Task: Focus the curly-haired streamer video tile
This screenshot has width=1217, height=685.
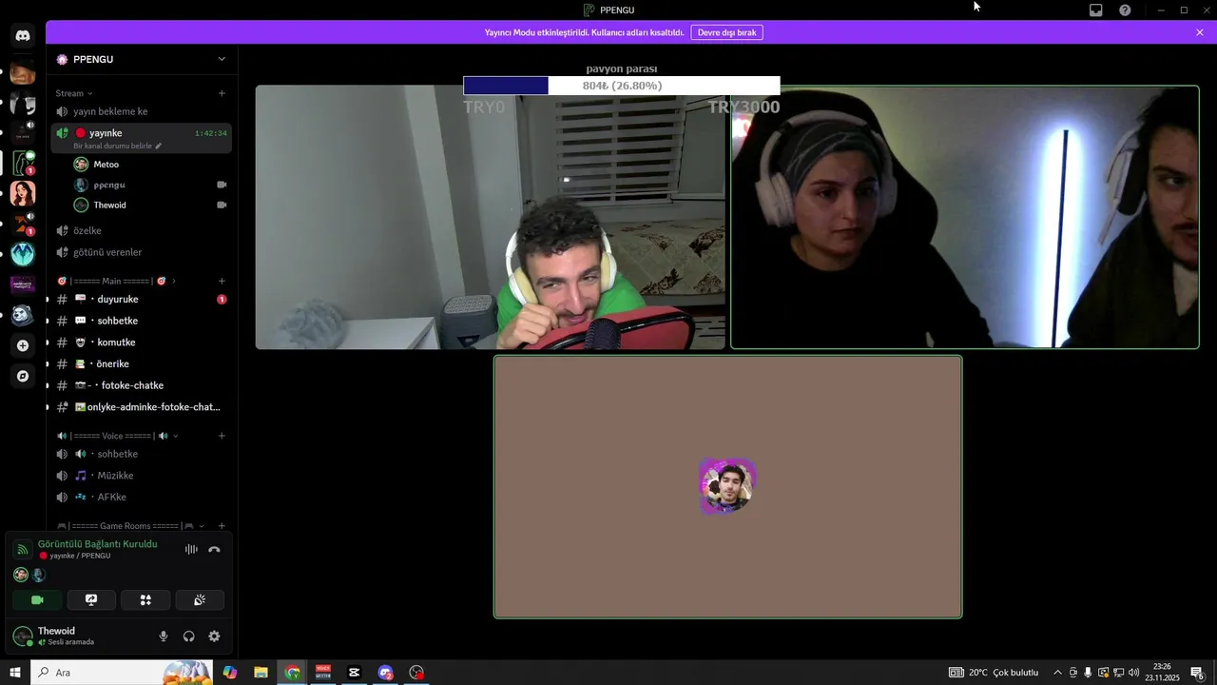Action: pos(490,218)
